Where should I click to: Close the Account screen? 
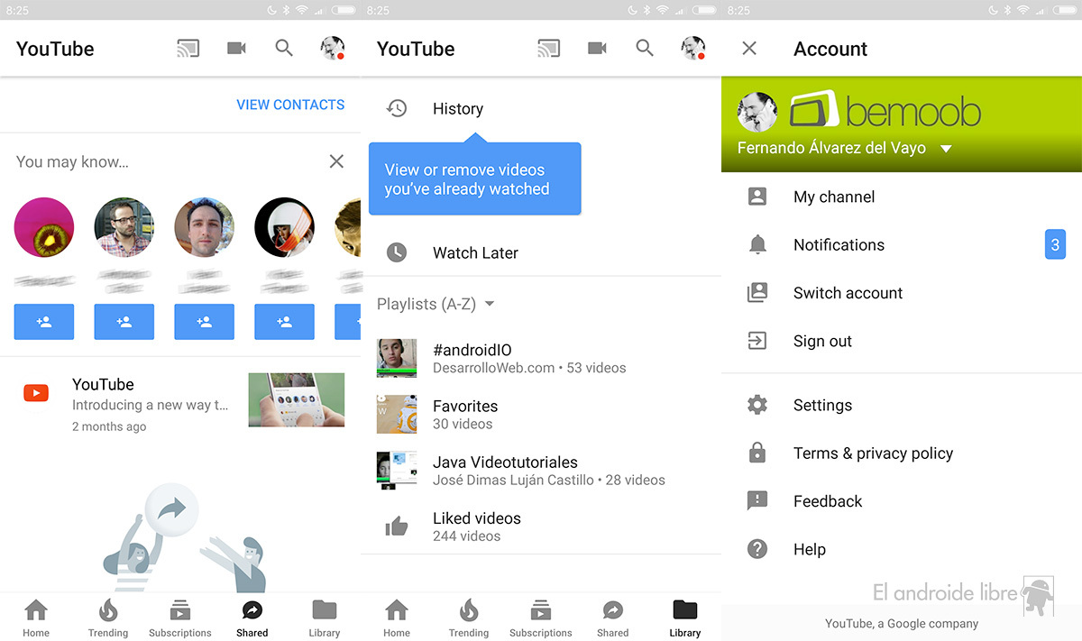749,49
